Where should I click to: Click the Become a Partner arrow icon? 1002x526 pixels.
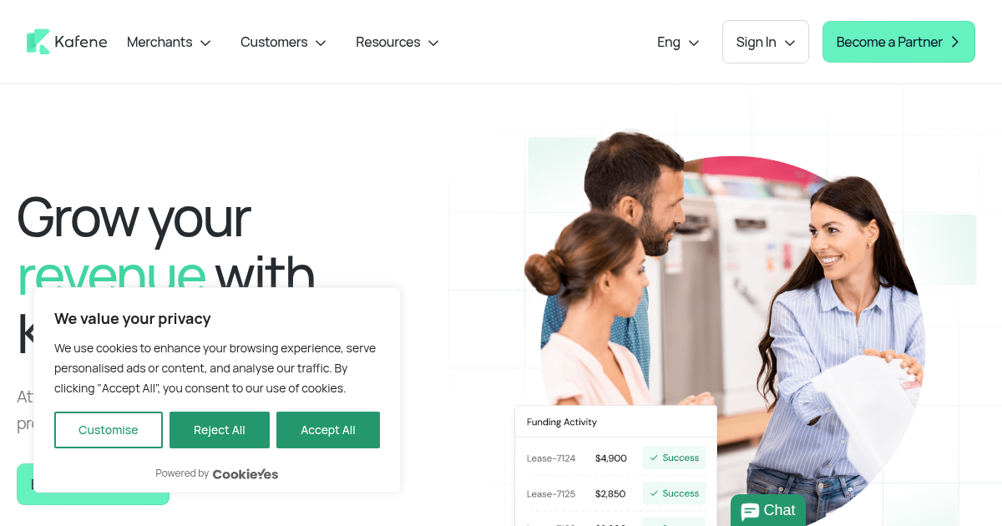coord(955,42)
